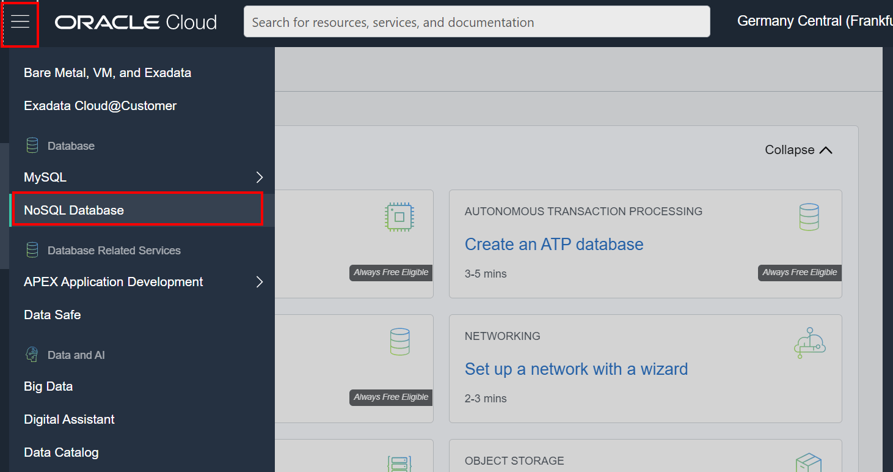Open Bare Metal, VM, and Exadata
The height and width of the screenshot is (472, 893).
click(x=108, y=72)
